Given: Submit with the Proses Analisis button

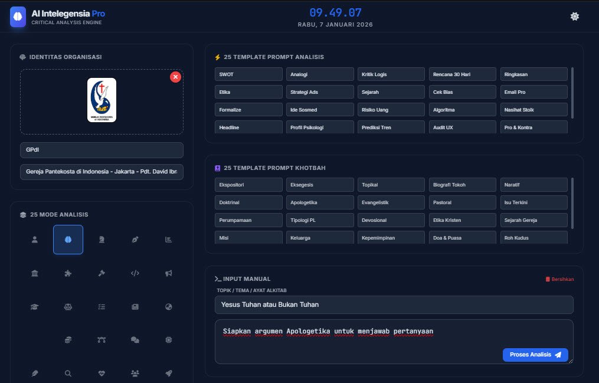Looking at the screenshot, I should tap(535, 355).
